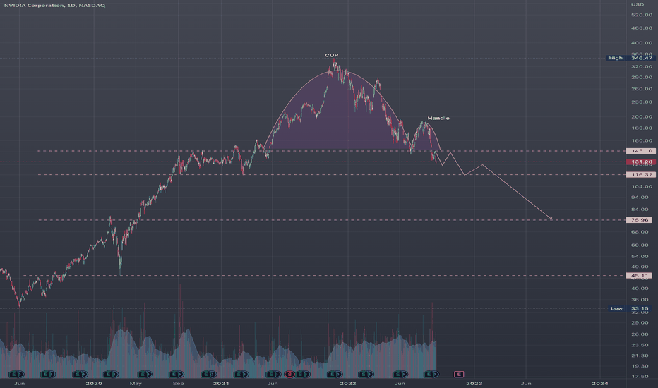Open the USD currency selector
658x388 pixels.
point(637,4)
